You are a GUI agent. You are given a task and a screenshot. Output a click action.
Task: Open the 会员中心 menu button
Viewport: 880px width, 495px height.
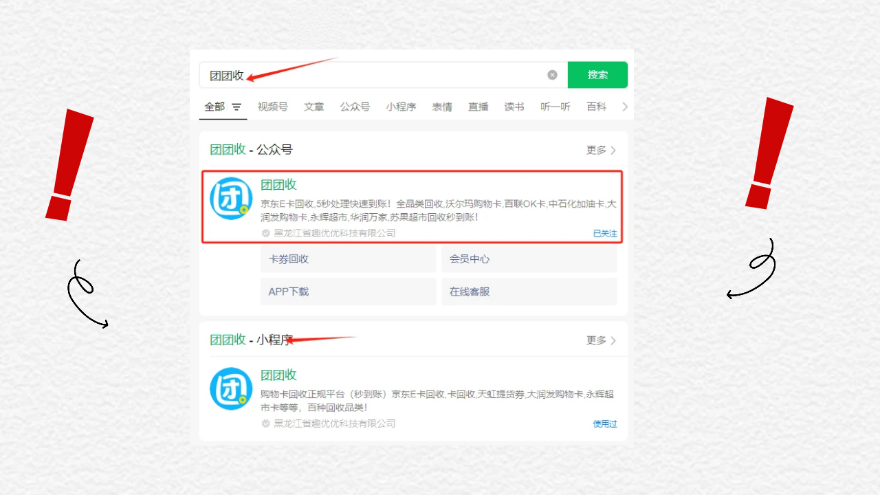(529, 259)
